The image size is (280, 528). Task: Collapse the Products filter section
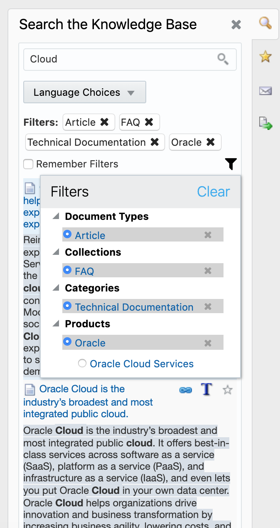(56, 324)
